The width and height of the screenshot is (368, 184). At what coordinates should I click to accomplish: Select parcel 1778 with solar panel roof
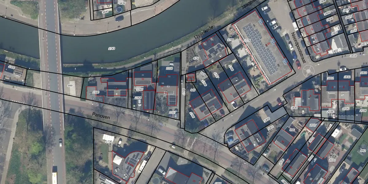coord(247,40)
